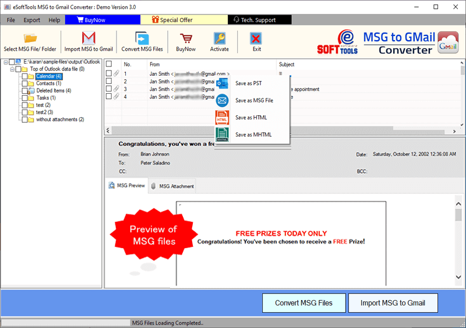Screen dimensions: 466x328
Task: Click the Gmail cloud logo icon
Action: [x=448, y=43]
